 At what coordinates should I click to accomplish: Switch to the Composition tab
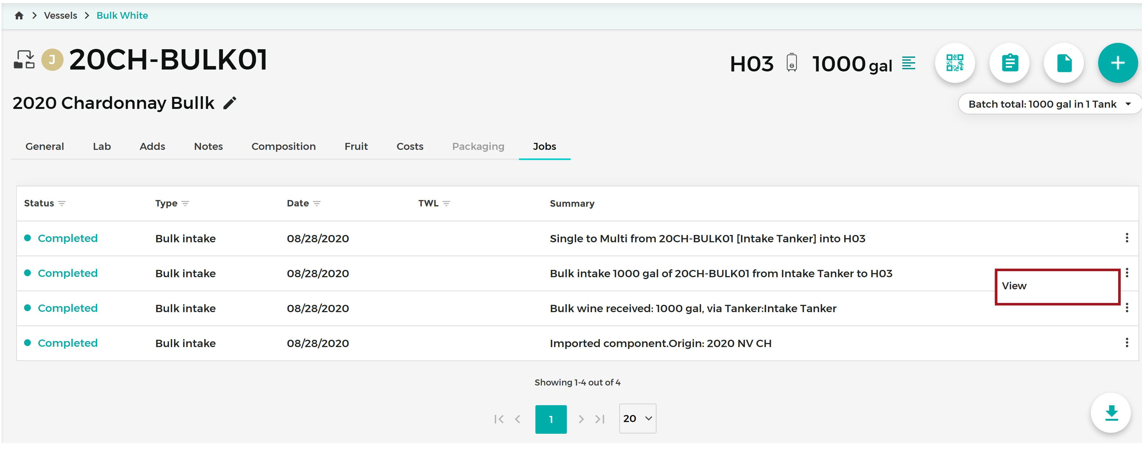pos(283,146)
